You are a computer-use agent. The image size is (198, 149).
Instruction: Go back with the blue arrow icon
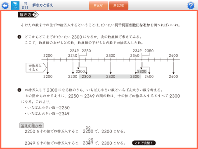coord(5,6)
